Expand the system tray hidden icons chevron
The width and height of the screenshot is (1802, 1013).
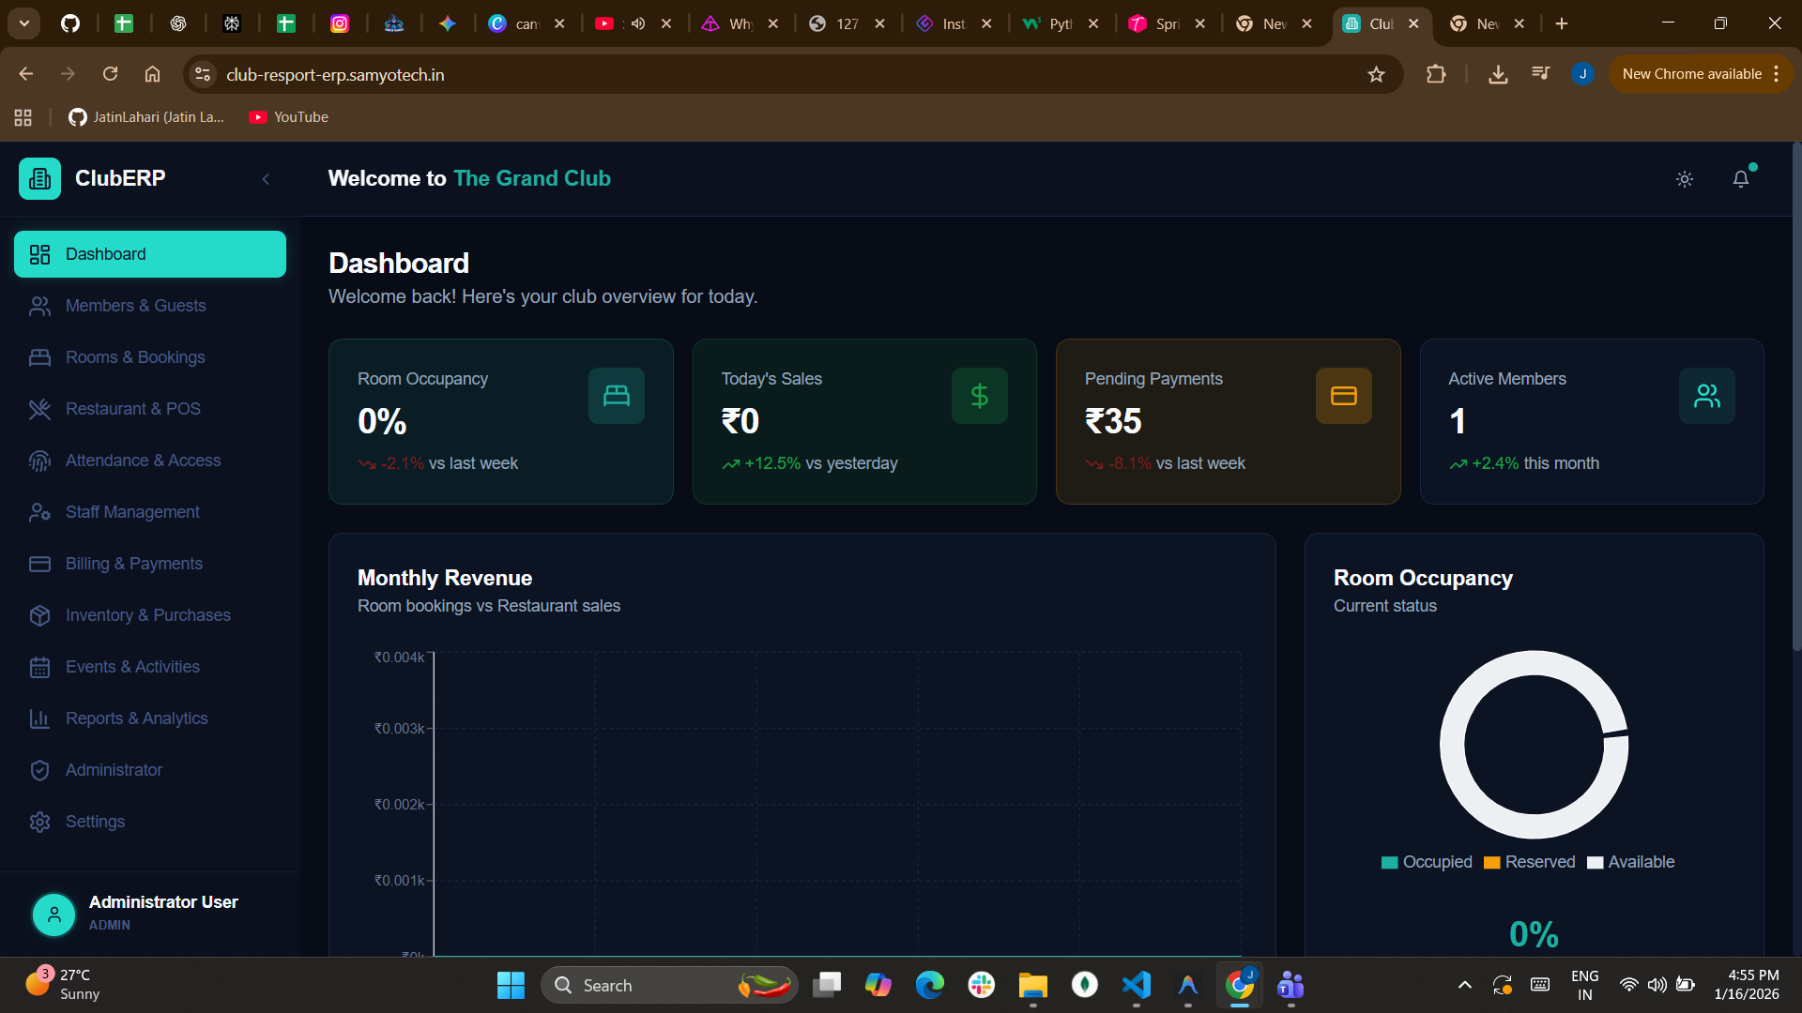[x=1464, y=985]
